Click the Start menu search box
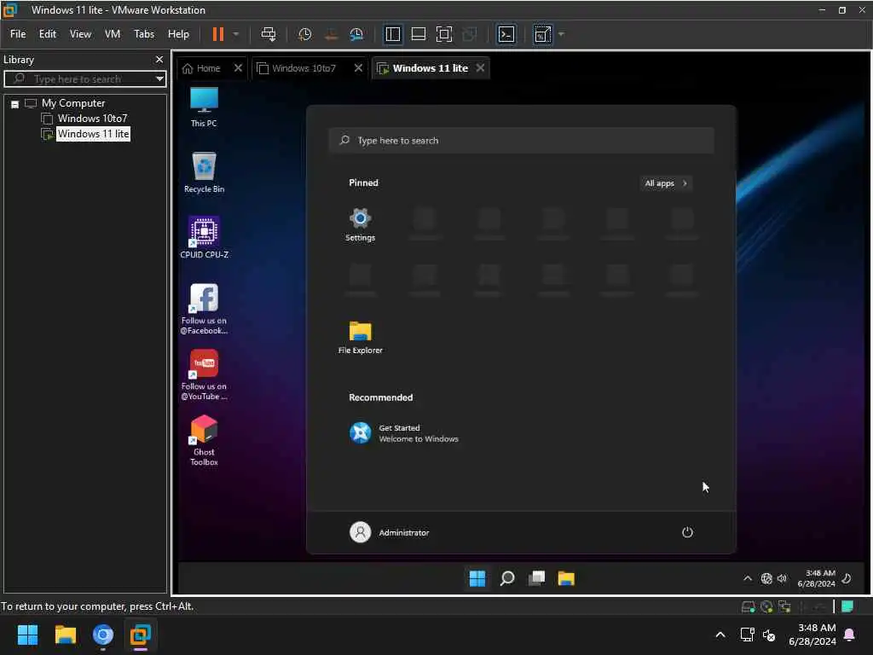This screenshot has height=655, width=873. click(521, 141)
